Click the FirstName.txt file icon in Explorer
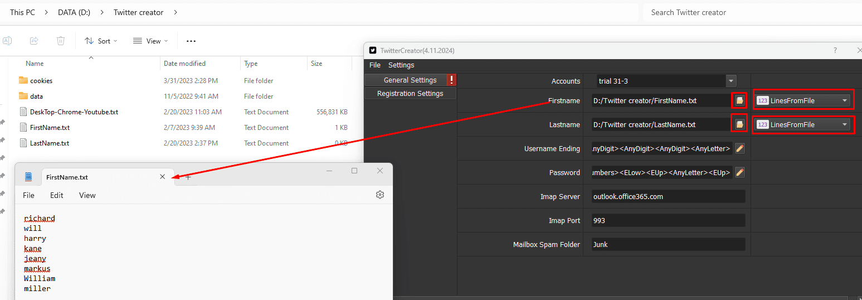This screenshot has width=862, height=300. tap(23, 127)
